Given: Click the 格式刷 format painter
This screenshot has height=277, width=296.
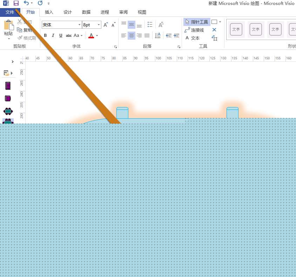Looking at the screenshot, I should pyautogui.click(x=26, y=38).
